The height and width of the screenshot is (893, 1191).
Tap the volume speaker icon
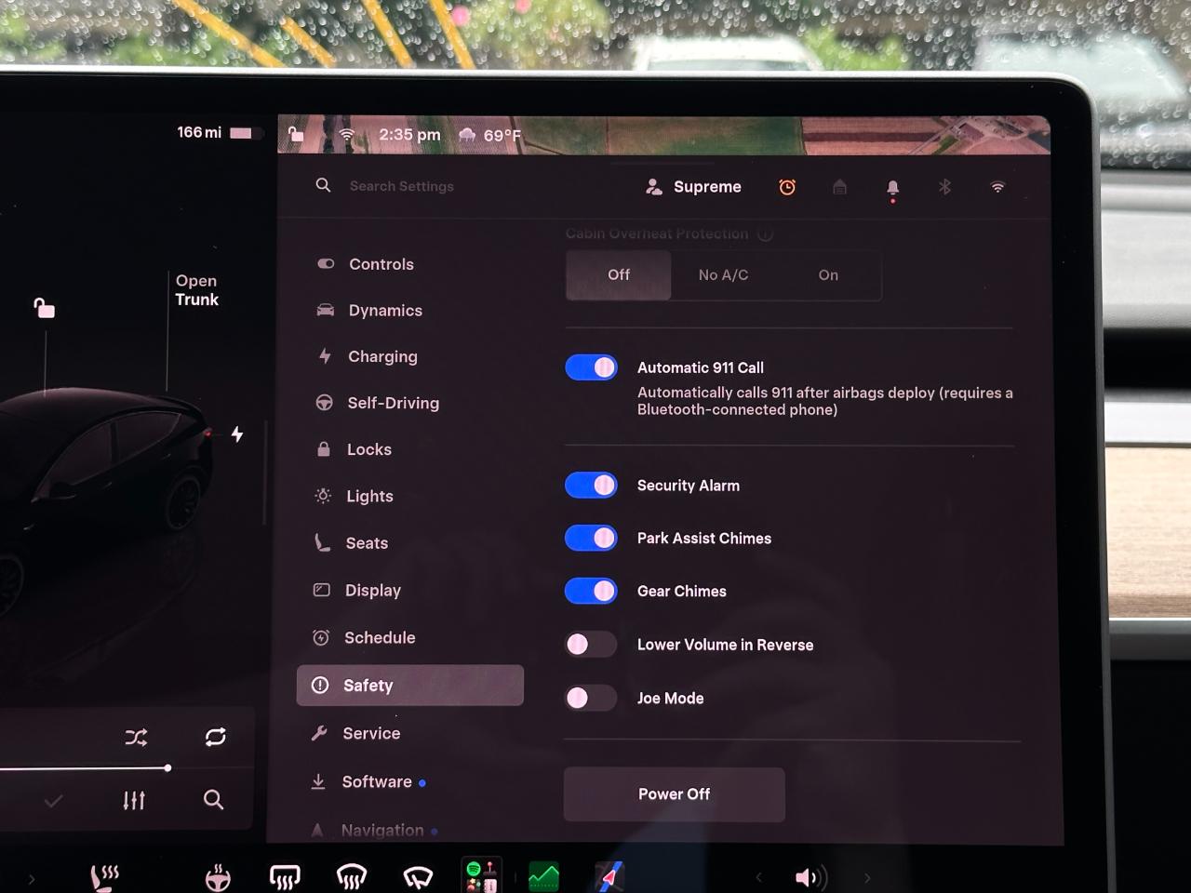pyautogui.click(x=810, y=877)
